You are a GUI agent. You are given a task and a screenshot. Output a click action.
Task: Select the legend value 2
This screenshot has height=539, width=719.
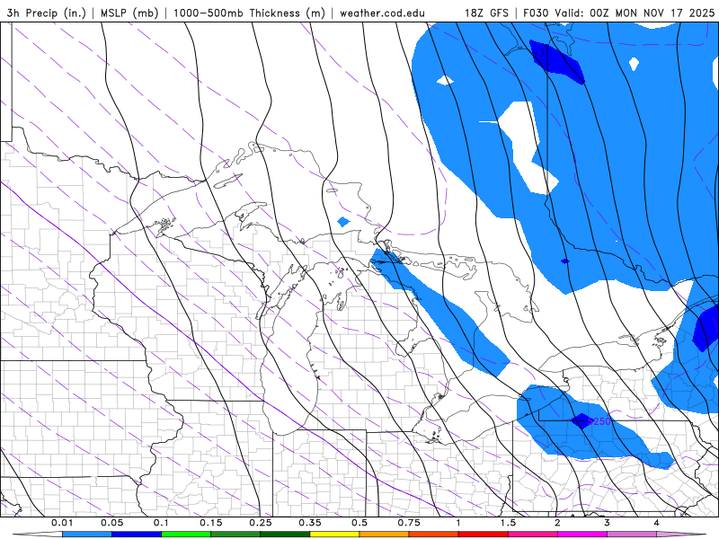(x=557, y=523)
